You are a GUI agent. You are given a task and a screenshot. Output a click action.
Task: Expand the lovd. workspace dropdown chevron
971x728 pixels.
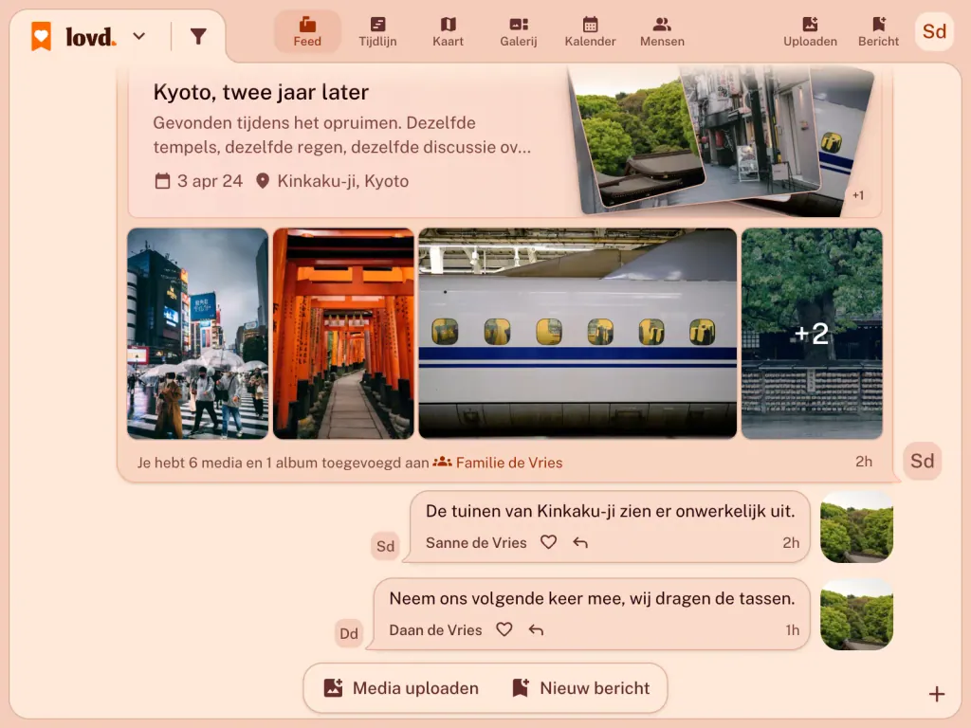[139, 37]
